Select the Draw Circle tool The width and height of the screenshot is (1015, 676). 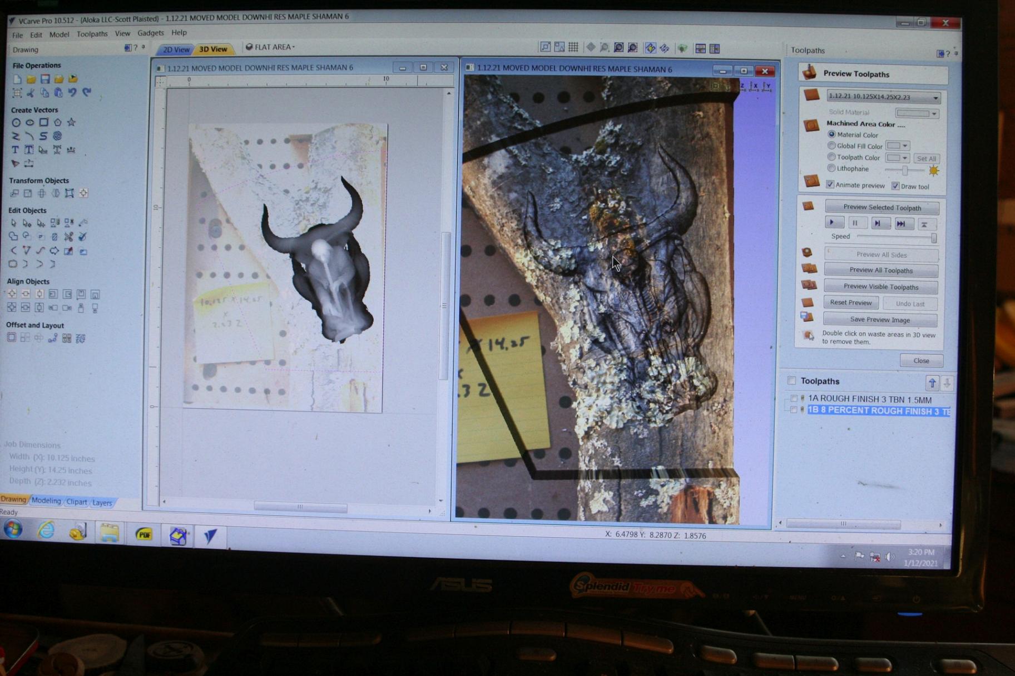pyautogui.click(x=16, y=123)
